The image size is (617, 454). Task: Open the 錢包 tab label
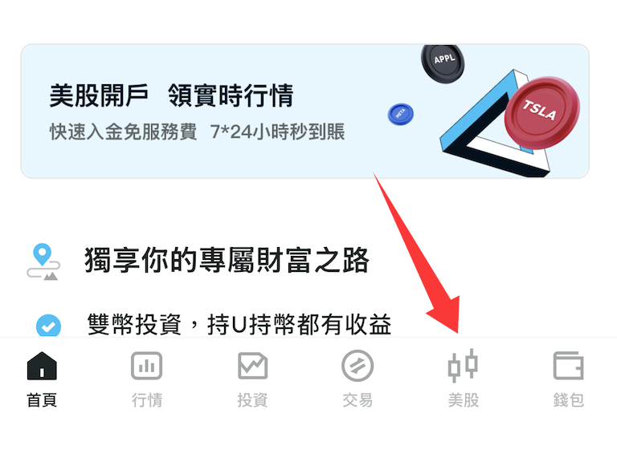(x=568, y=400)
